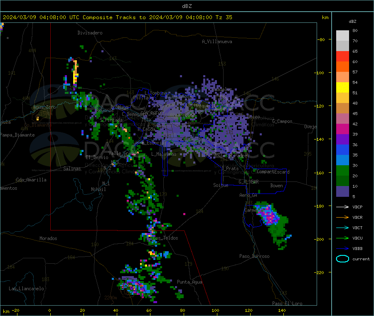Click the 'Punta_Agua' map label
Image resolution: width=374 pixels, height=316 pixels.
point(189,282)
